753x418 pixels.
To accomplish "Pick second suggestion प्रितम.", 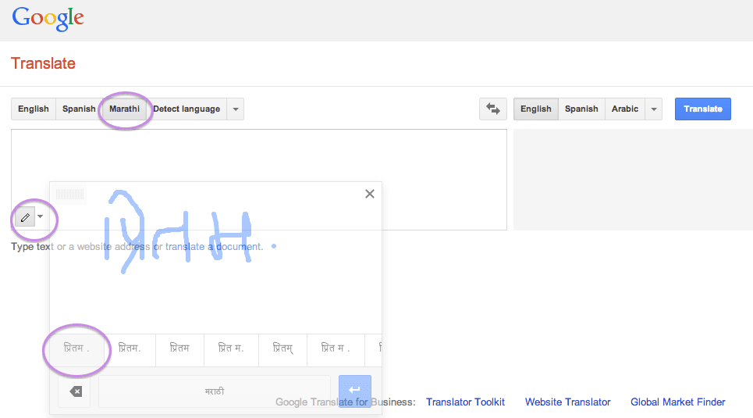I will [x=130, y=348].
